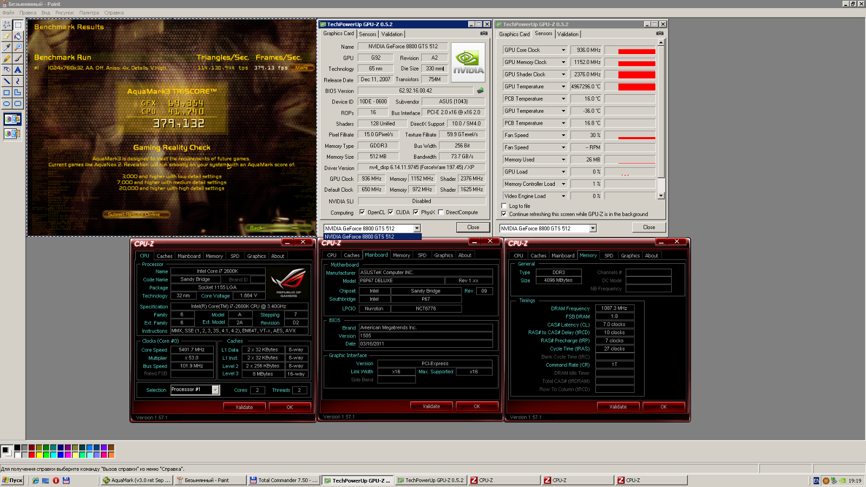Open the GPU Core Clock sensor dropdown
The image size is (866, 487).
coord(563,50)
